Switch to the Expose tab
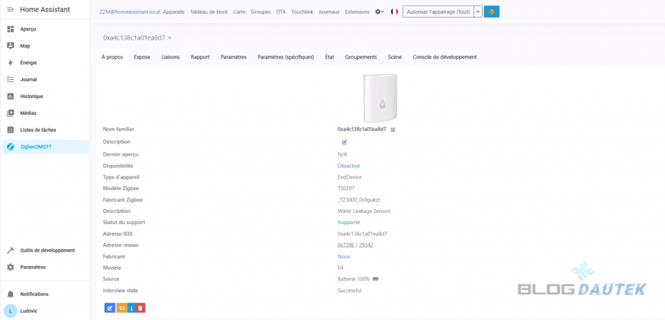 [x=142, y=57]
